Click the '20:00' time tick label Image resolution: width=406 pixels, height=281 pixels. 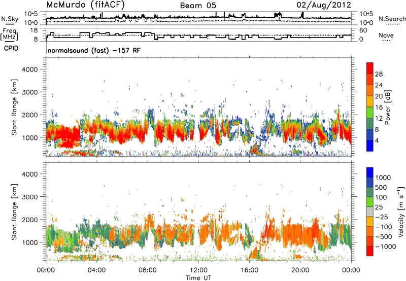[x=300, y=270]
